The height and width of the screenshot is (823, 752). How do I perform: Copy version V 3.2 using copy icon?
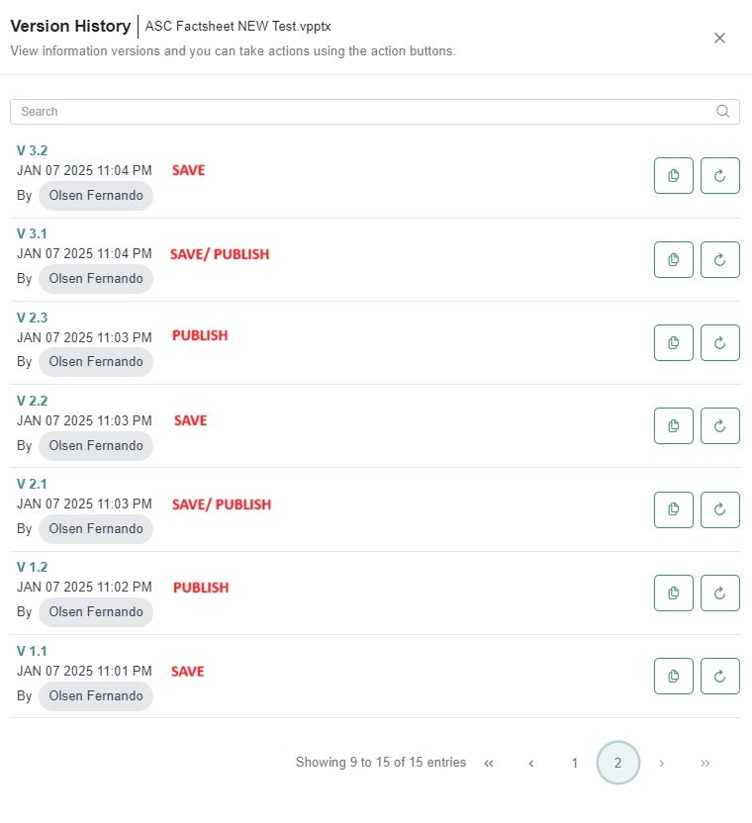tap(673, 175)
